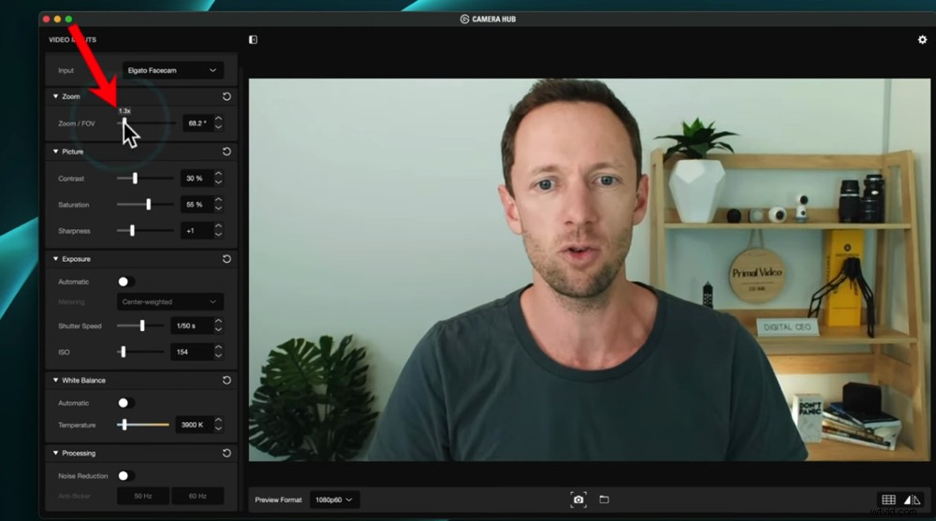
Task: Select 50 Hz anti-flicker button
Action: (x=143, y=496)
